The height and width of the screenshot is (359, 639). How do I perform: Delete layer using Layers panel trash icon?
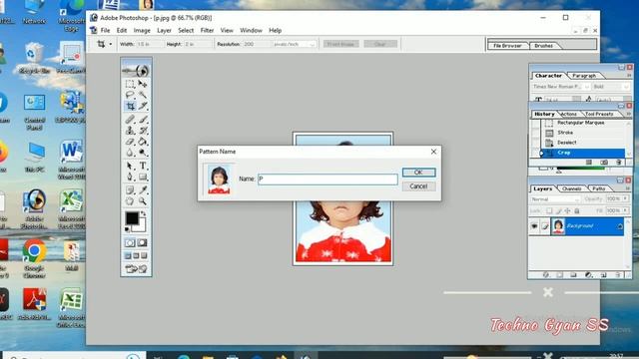(618, 275)
